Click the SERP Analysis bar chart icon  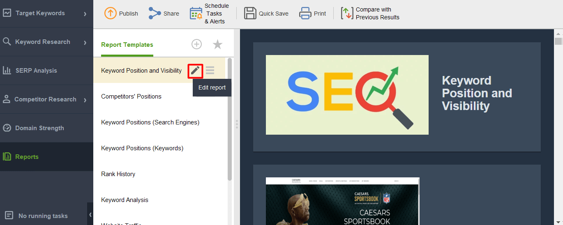pos(7,70)
